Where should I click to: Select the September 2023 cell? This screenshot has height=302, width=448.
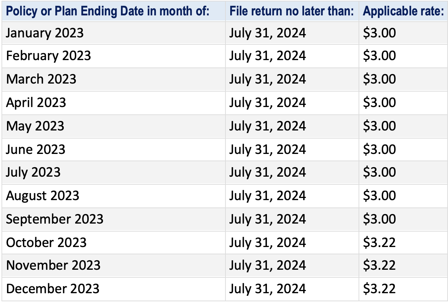[x=55, y=219]
